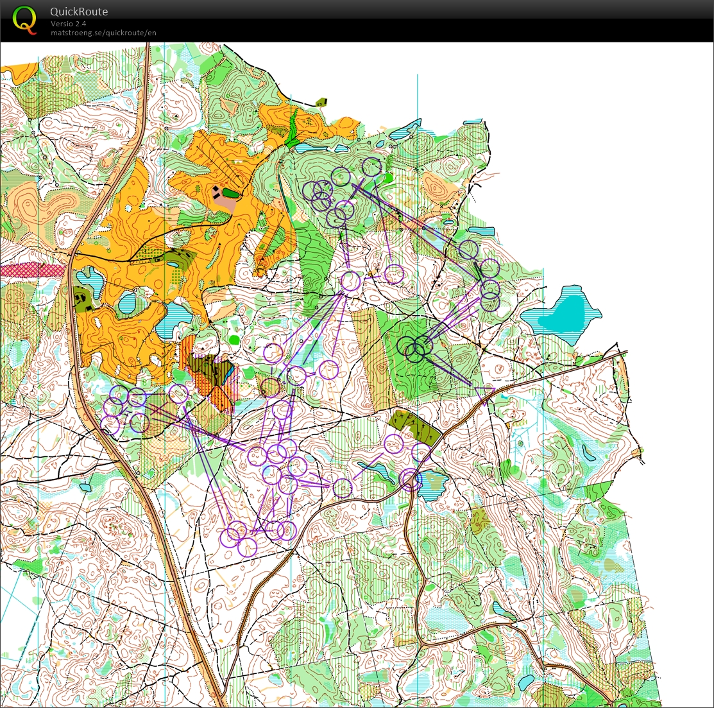Click the dark navy overlapping control circles cluster
The image size is (714, 708).
tap(414, 347)
